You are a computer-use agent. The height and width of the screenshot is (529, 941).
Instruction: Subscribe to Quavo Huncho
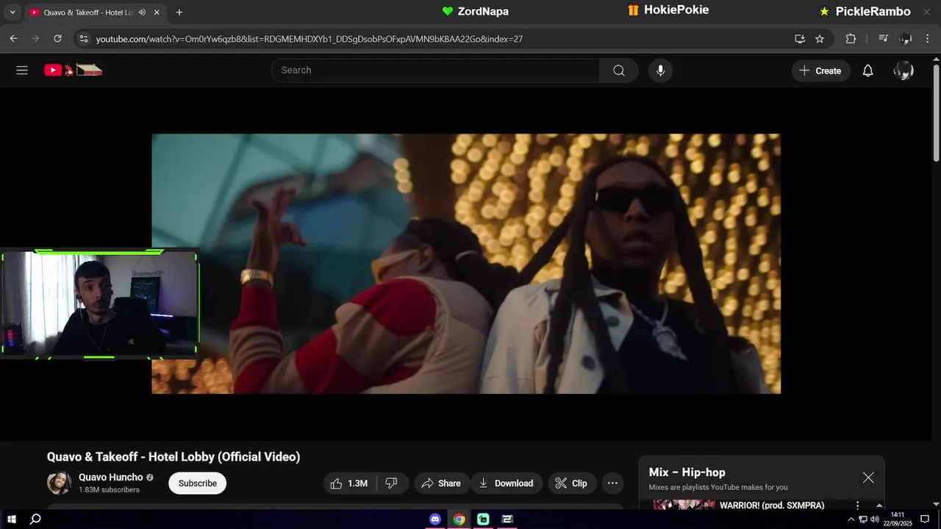click(198, 483)
